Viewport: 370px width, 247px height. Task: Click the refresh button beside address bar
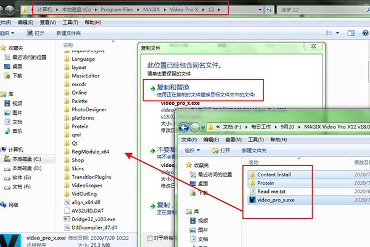pyautogui.click(x=269, y=10)
